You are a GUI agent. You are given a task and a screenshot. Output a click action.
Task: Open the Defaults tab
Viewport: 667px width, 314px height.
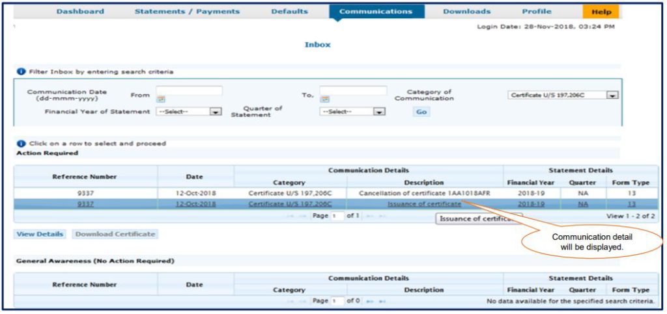click(289, 12)
